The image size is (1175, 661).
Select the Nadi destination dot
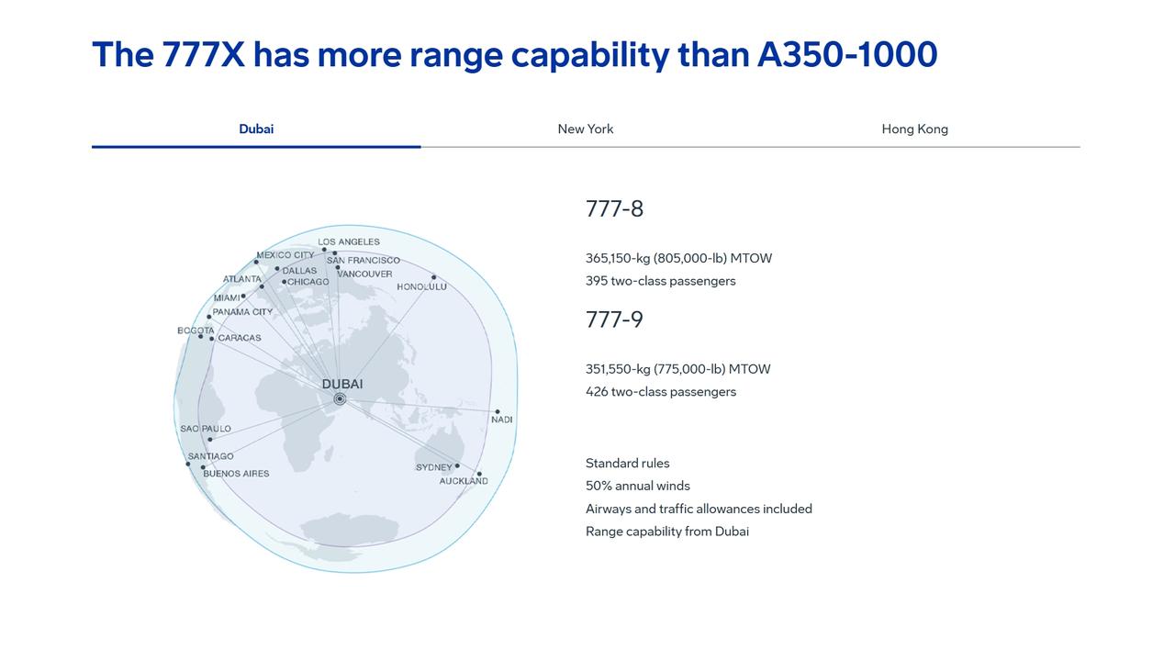(498, 412)
